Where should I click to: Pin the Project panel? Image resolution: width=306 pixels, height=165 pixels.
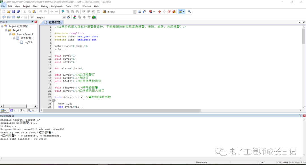pyautogui.click(x=32, y=22)
